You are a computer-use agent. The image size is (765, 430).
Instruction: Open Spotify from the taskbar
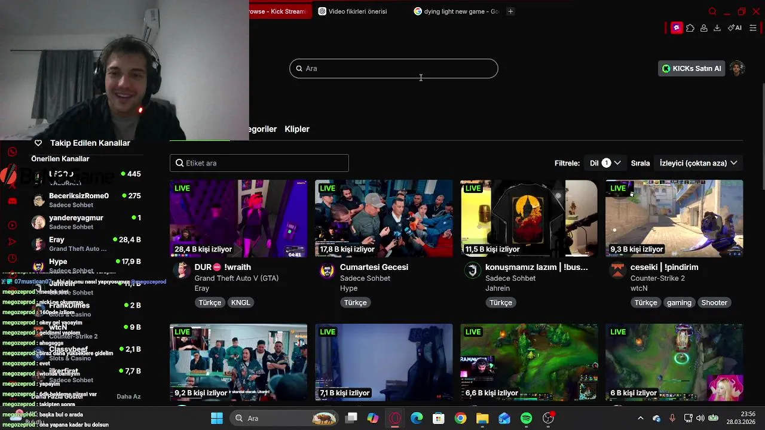(526, 418)
